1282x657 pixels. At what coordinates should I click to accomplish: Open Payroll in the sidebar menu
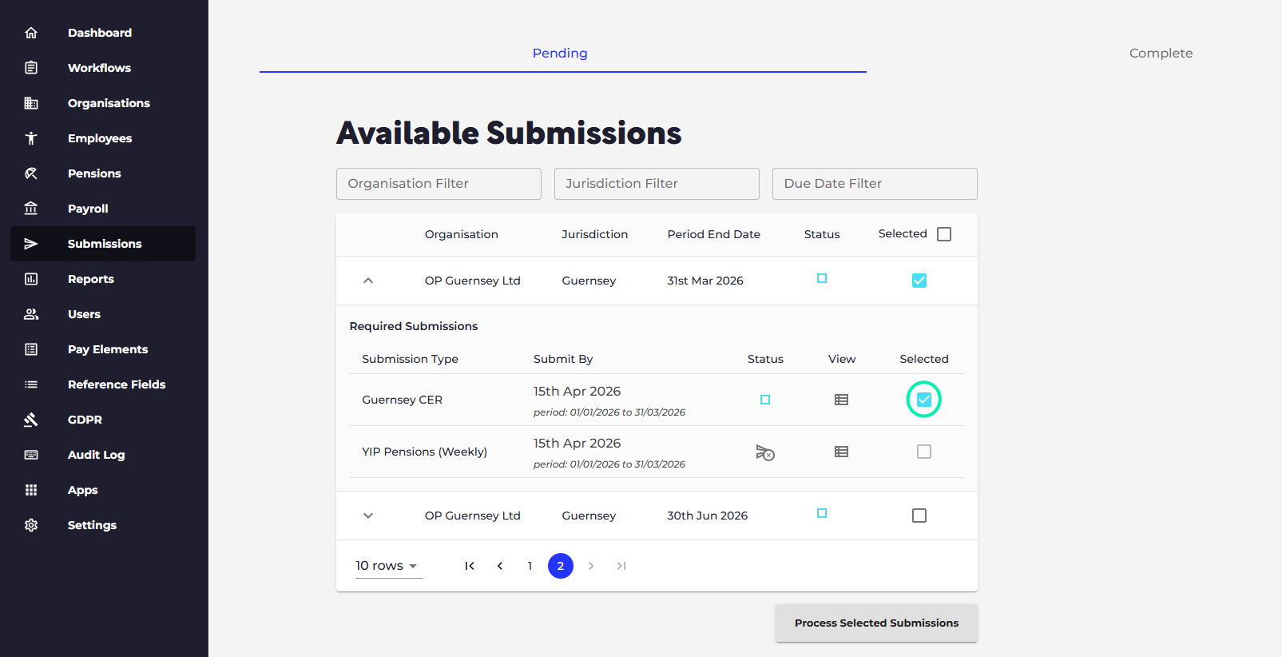coord(103,209)
